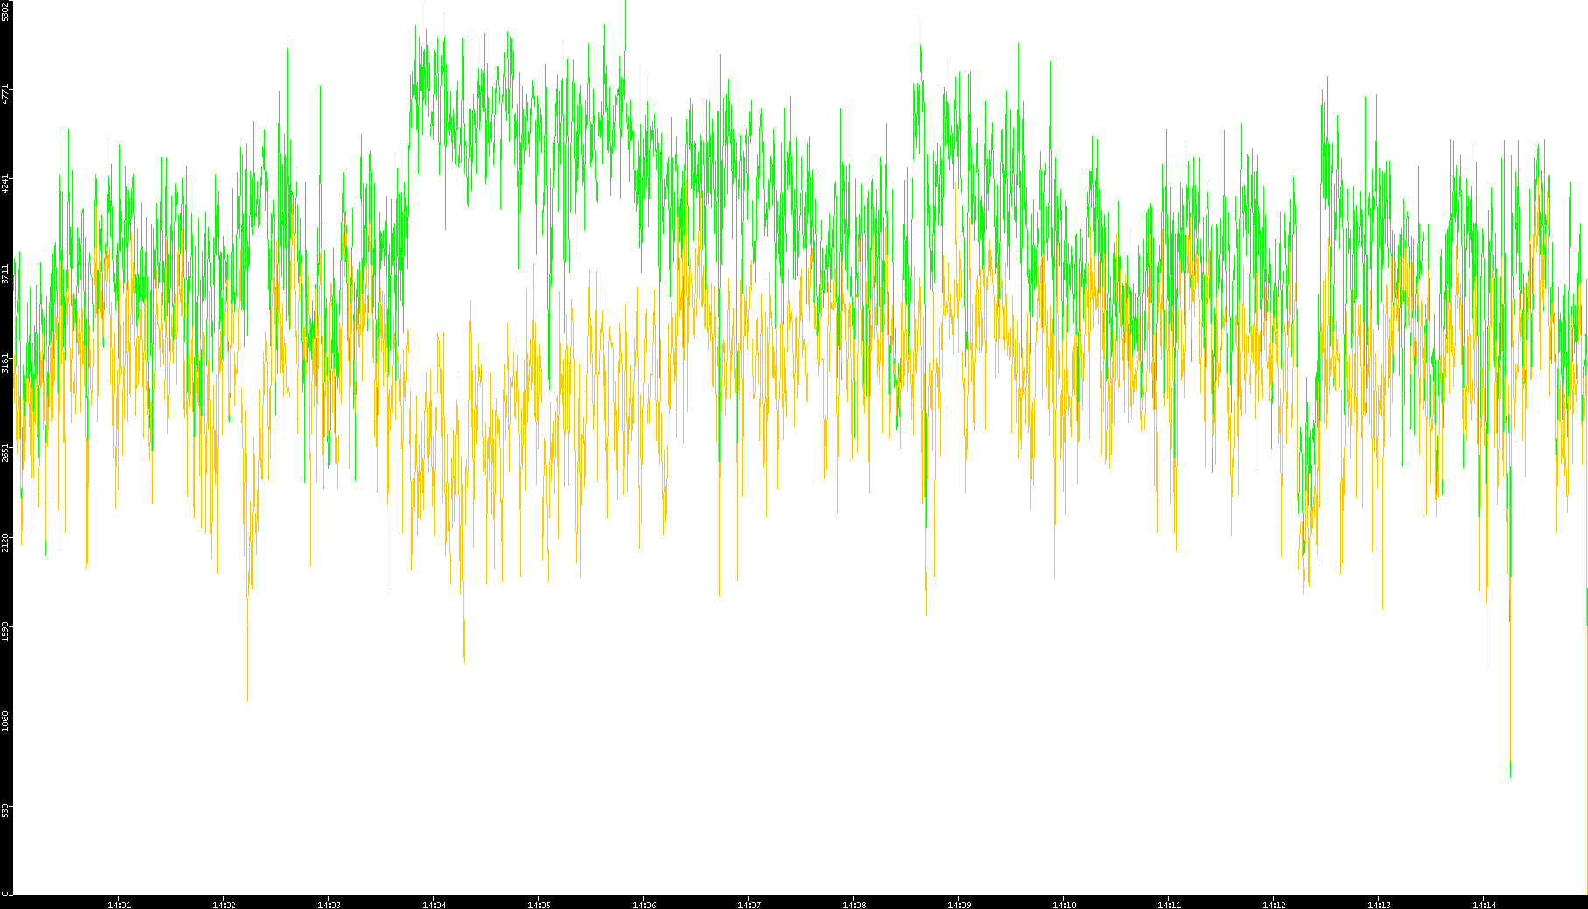Click the 14:01 time axis label

pos(119,905)
